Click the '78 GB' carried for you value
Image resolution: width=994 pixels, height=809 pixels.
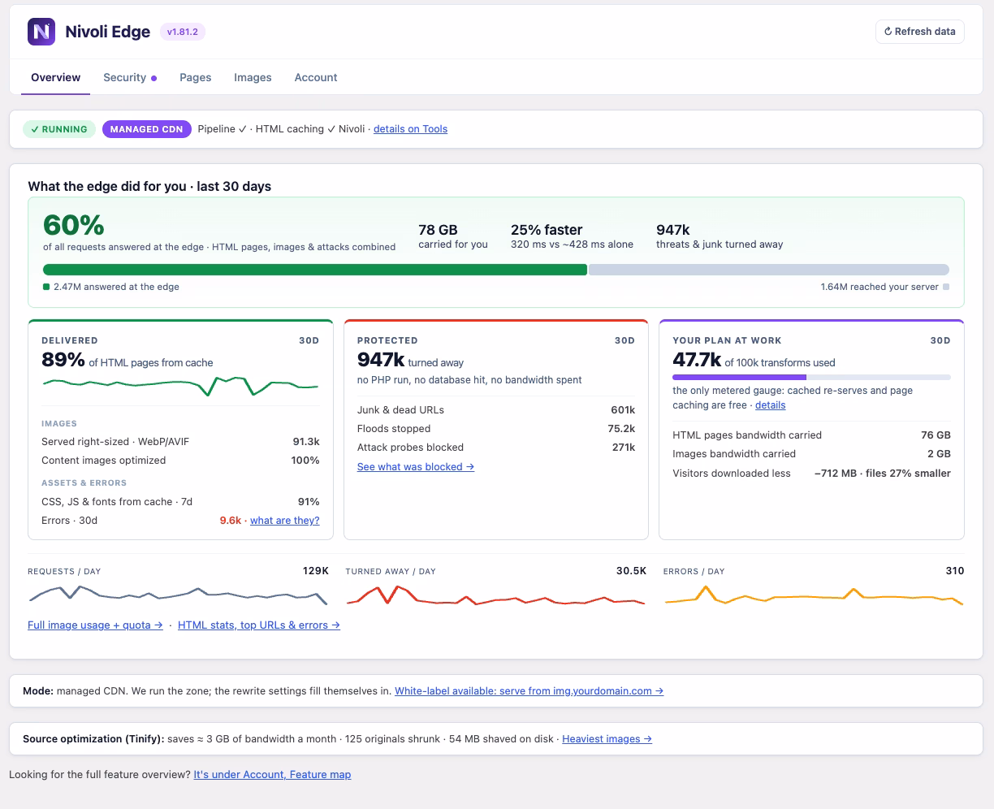439,230
